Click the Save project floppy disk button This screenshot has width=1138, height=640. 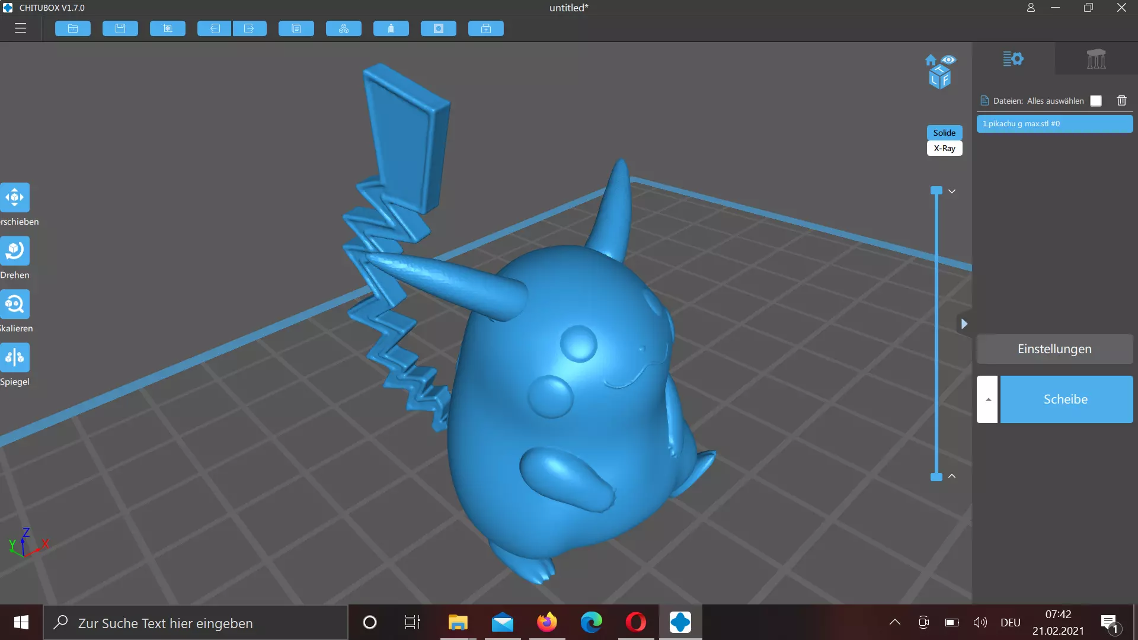click(x=120, y=28)
